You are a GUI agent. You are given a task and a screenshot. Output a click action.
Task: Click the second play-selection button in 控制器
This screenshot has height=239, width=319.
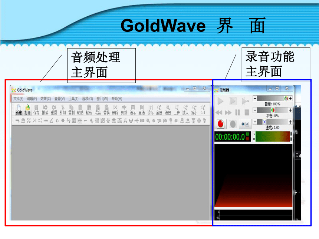tap(233, 101)
